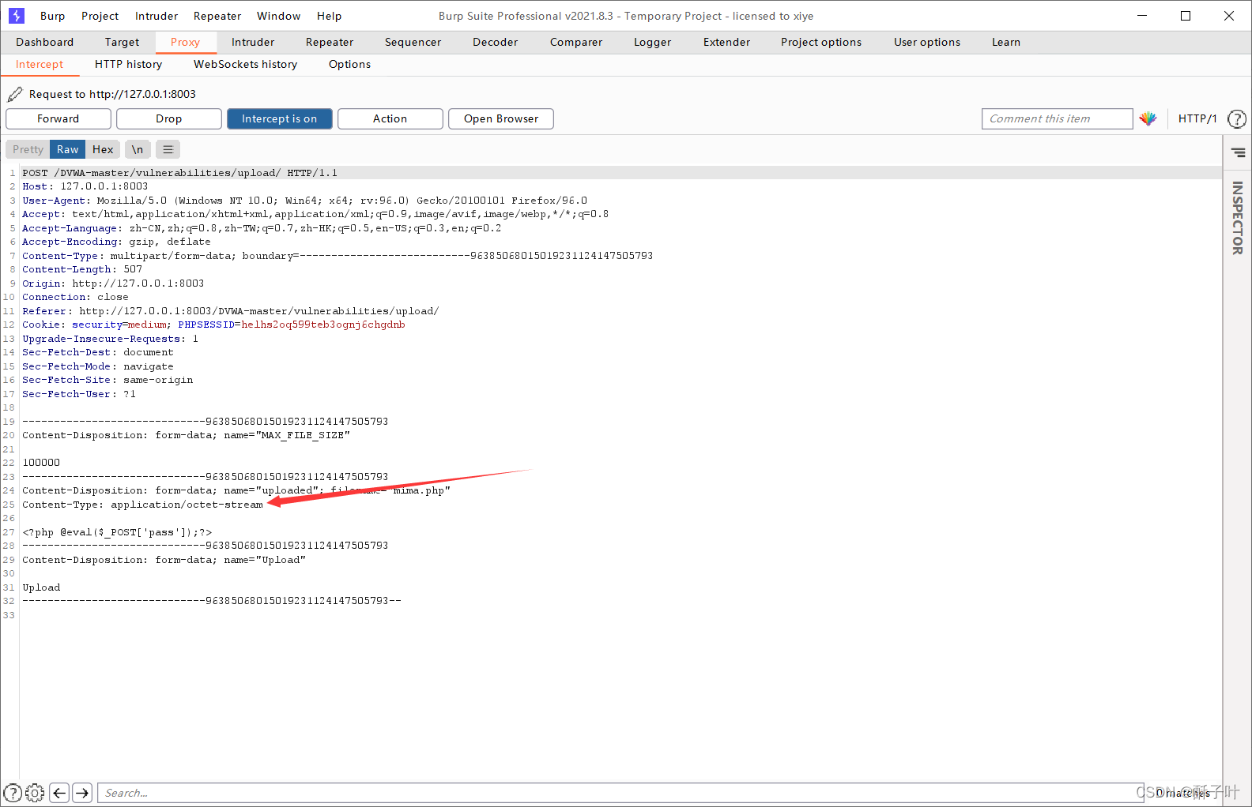The height and width of the screenshot is (807, 1252).
Task: Select the Intercept sub-tab
Action: pos(40,64)
